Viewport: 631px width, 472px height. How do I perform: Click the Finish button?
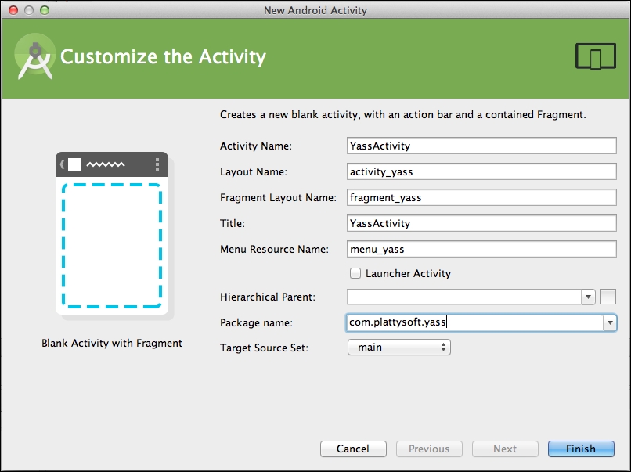click(x=581, y=449)
